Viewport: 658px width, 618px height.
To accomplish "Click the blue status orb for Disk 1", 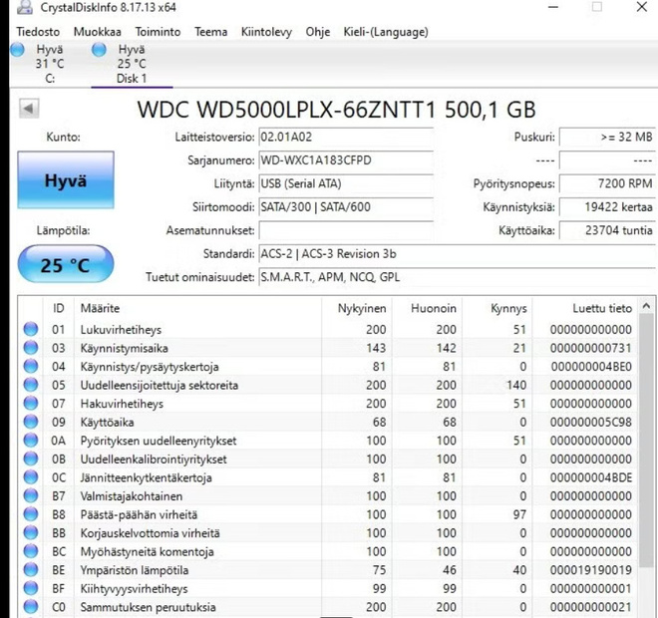I will (x=99, y=50).
